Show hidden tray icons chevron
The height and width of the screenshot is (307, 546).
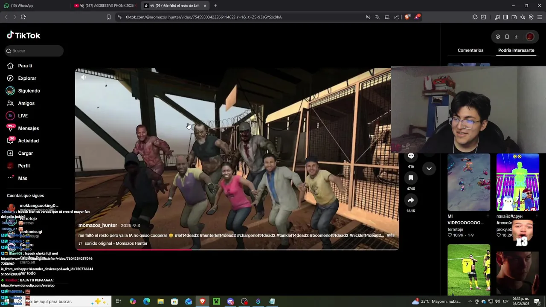tap(470, 301)
